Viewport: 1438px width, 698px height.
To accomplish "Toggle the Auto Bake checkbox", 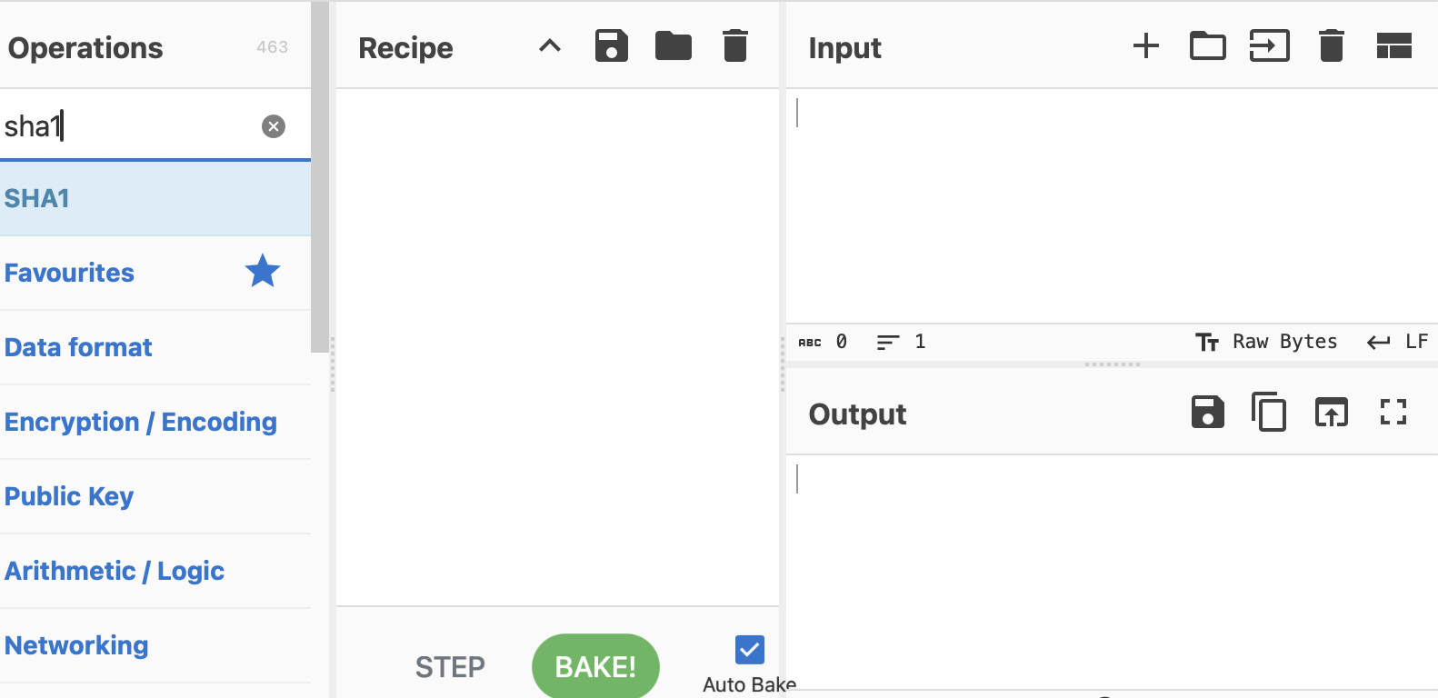I will [750, 650].
